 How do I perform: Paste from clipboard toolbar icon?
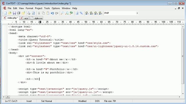click(48, 13)
